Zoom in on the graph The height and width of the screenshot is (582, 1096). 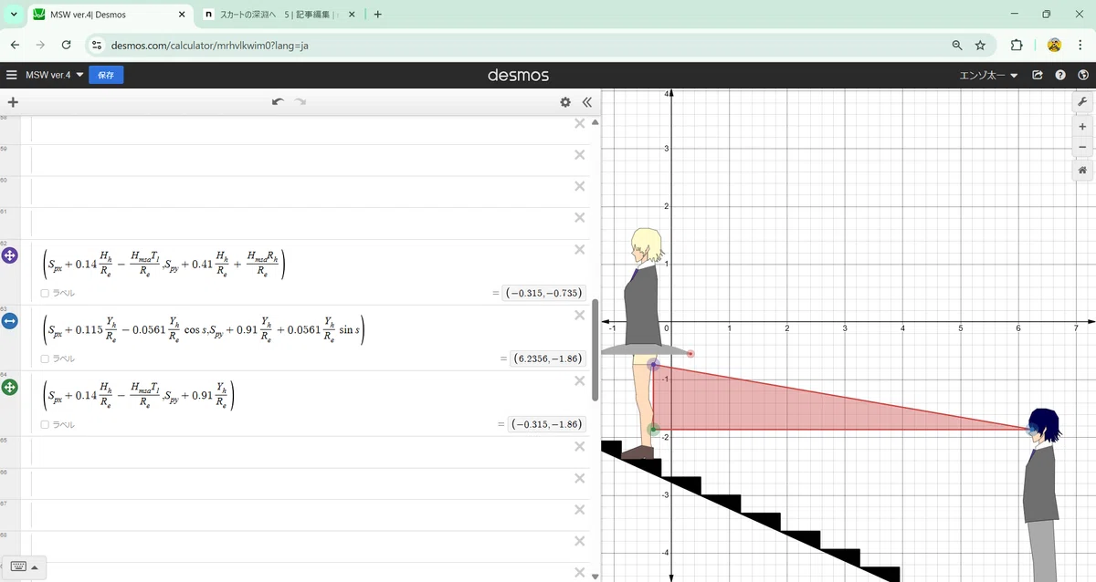click(x=1082, y=127)
